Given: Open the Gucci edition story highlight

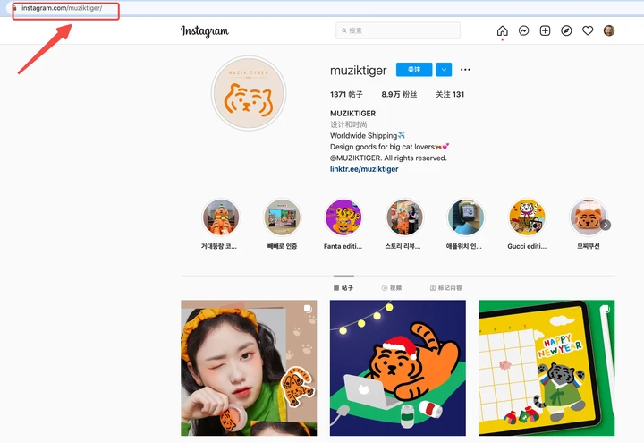Looking at the screenshot, I should 527,217.
